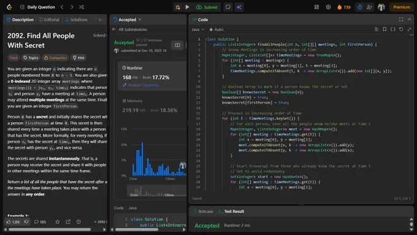
Task: Run the code with play button
Action: (187, 7)
